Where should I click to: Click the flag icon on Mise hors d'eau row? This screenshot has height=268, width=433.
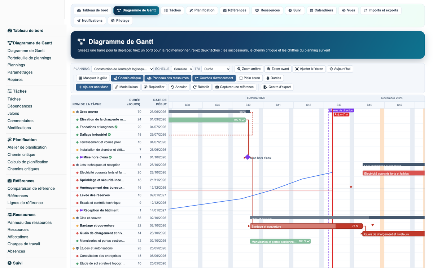[x=81, y=157]
